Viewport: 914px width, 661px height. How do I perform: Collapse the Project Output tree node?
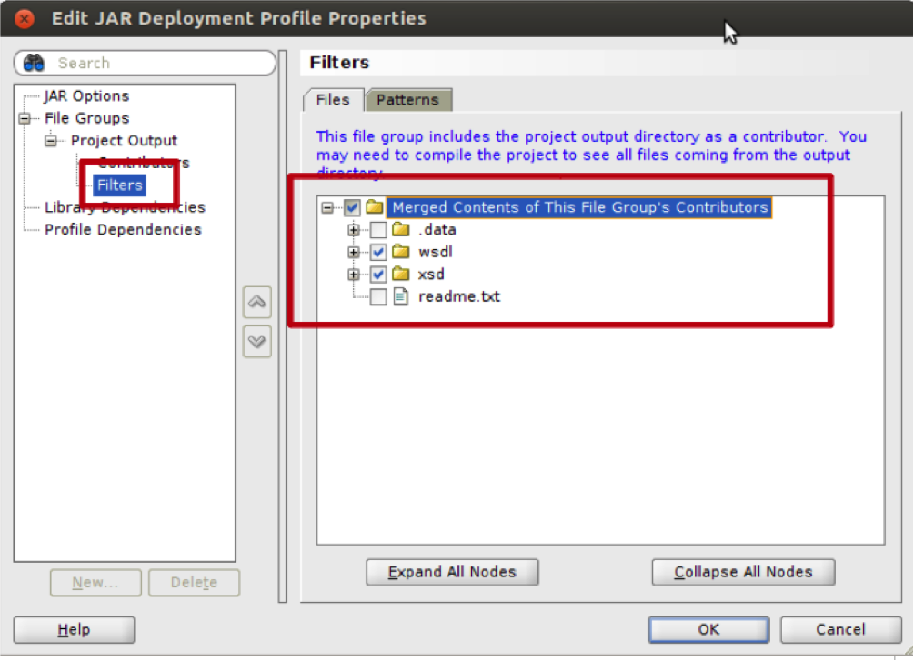(51, 141)
